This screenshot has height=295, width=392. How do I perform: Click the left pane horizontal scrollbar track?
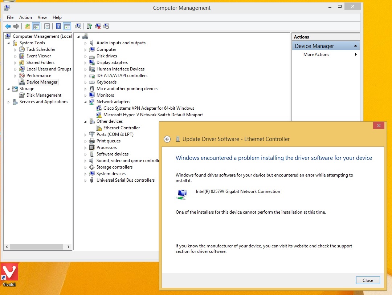(x=37, y=247)
